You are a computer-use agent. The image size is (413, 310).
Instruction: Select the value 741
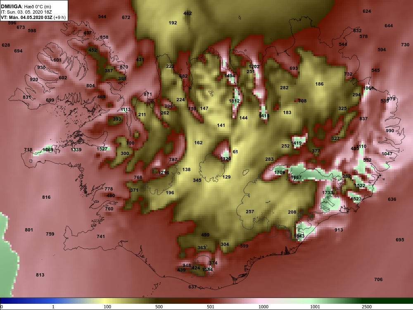tap(101, 236)
